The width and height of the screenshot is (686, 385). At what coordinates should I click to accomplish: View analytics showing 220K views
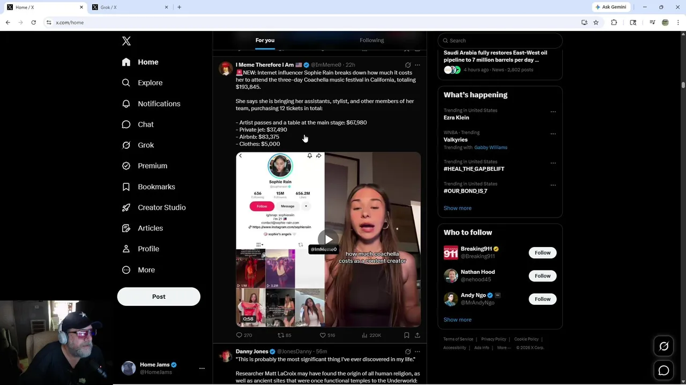click(371, 335)
